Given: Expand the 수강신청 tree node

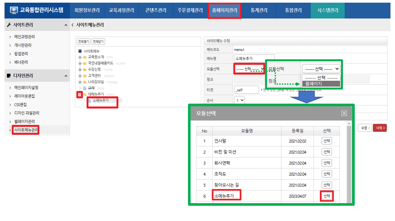Looking at the screenshot, I should pyautogui.click(x=80, y=69).
